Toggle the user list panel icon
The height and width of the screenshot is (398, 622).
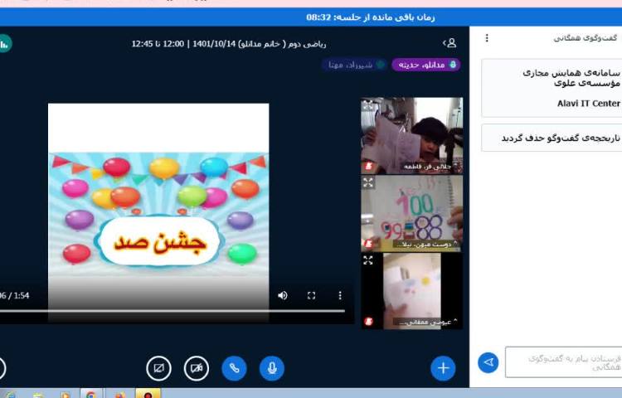click(x=449, y=43)
